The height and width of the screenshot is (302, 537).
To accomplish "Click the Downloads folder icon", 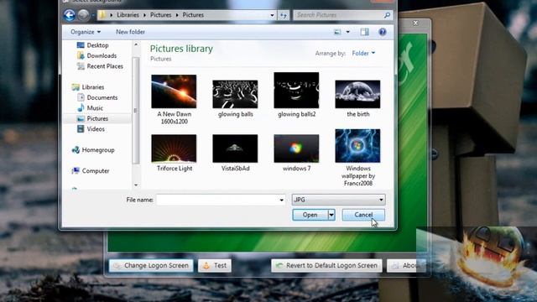I will pyautogui.click(x=81, y=55).
